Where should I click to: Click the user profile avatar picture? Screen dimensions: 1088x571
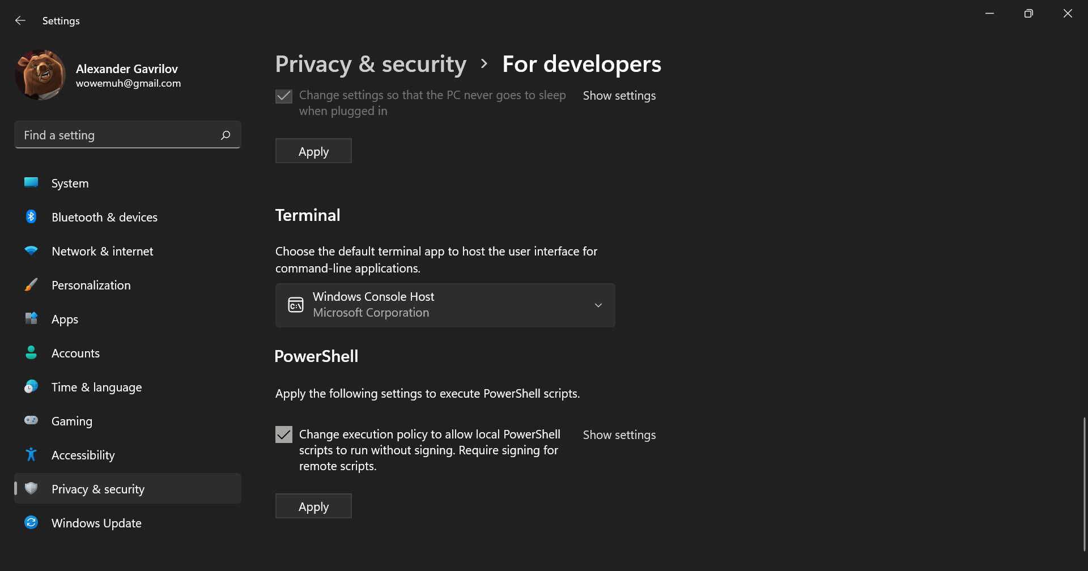(x=40, y=75)
